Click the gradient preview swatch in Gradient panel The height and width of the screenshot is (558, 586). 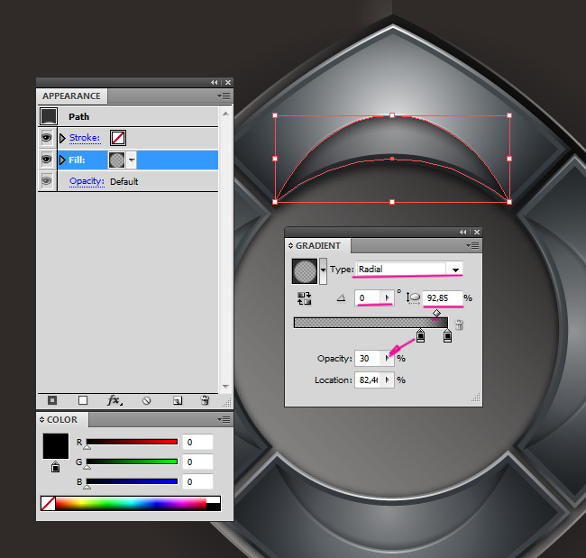pos(305,271)
